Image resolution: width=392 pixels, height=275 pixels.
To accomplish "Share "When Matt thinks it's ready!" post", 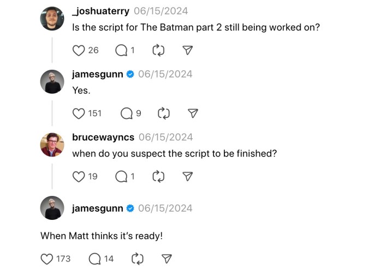I will tap(168, 259).
